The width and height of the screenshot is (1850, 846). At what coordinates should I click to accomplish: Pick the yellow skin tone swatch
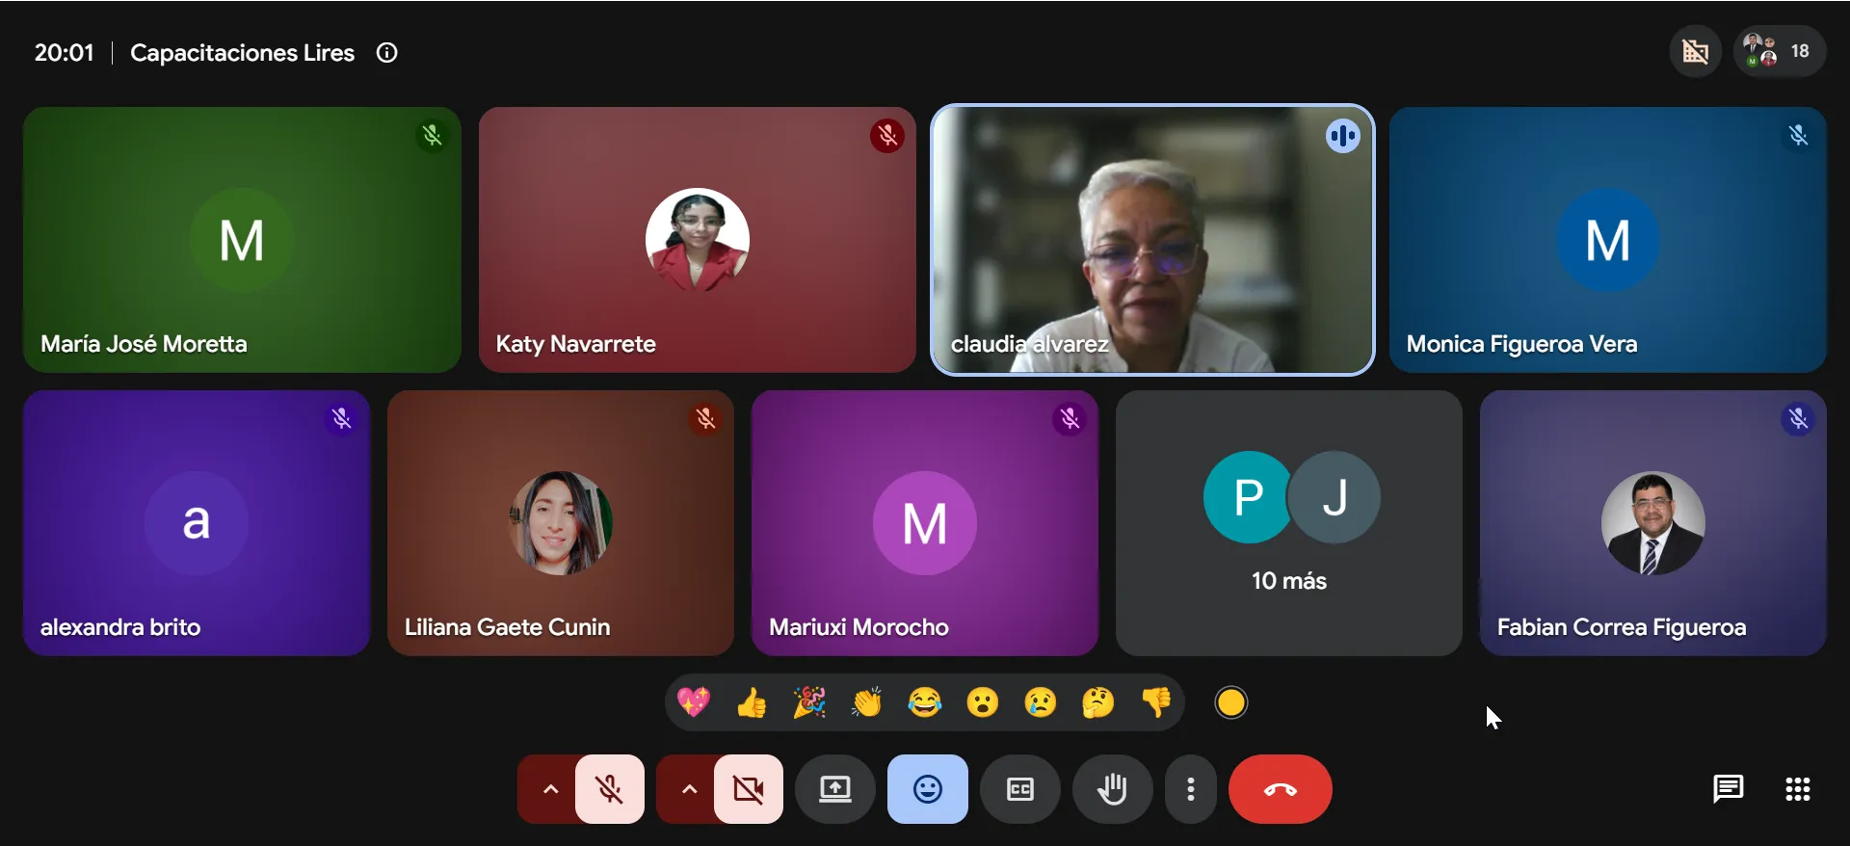(x=1231, y=702)
